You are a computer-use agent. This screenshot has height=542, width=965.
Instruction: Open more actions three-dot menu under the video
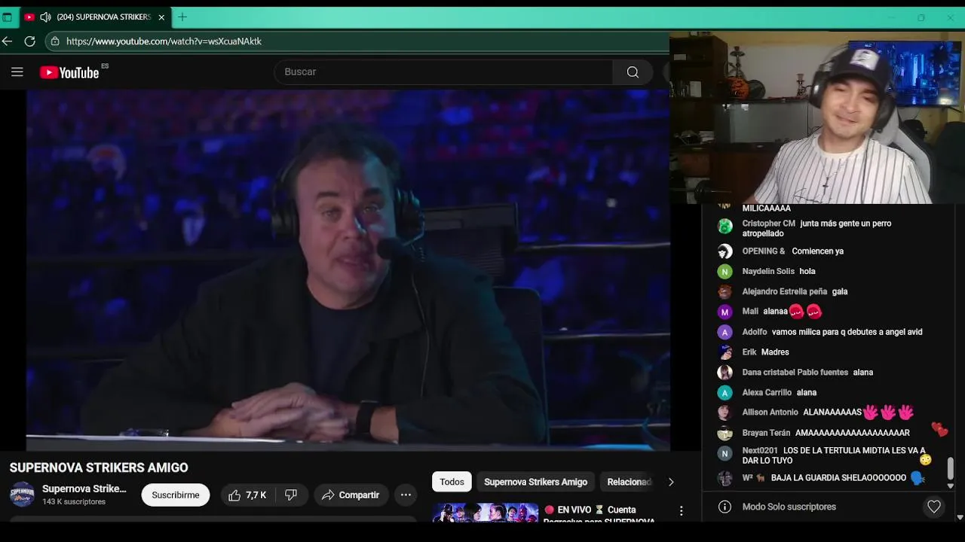coord(406,495)
